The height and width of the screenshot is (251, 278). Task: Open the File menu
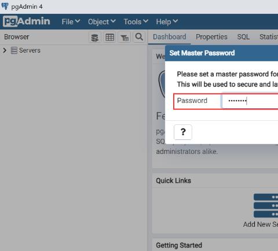coord(71,21)
